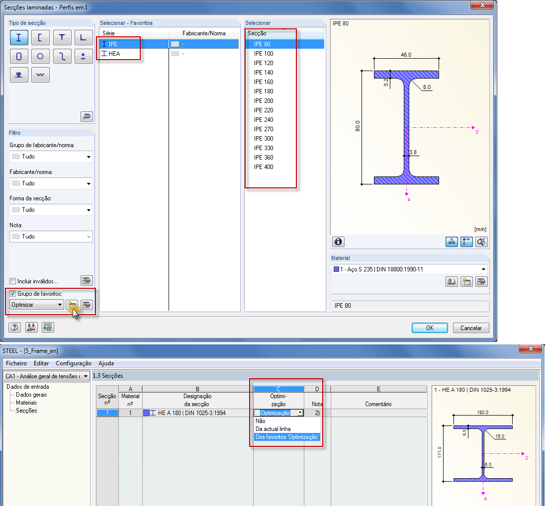Select IPE 160 in section list
The height and width of the screenshot is (508, 546).
click(264, 82)
